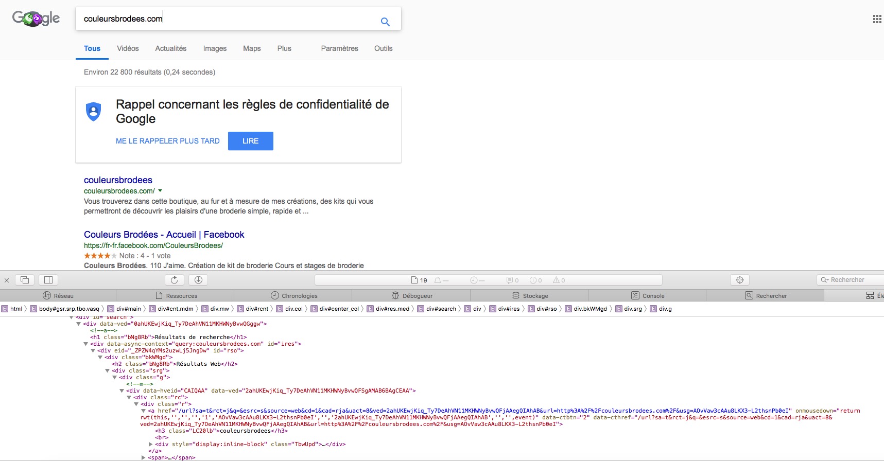Open Outils search tools
The height and width of the screenshot is (461, 884).
tap(383, 48)
